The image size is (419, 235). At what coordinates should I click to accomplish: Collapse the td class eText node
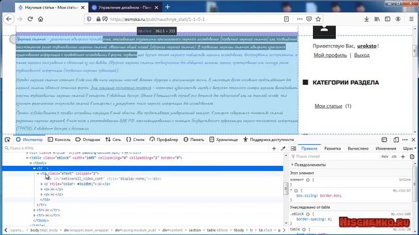tap(38, 174)
